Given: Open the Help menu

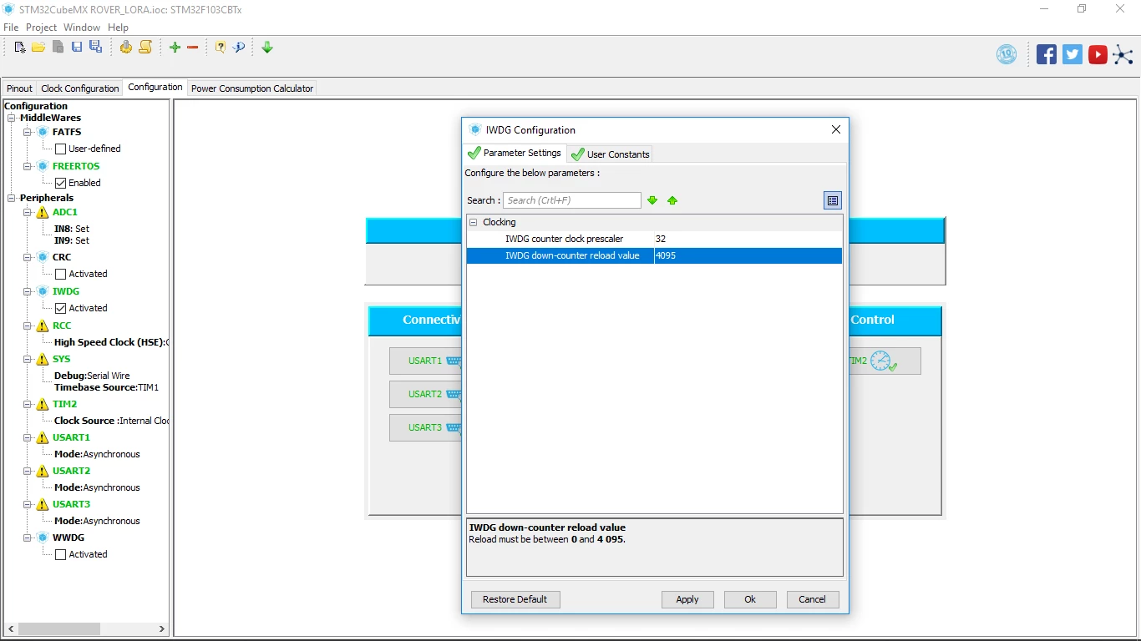Looking at the screenshot, I should pos(118,28).
